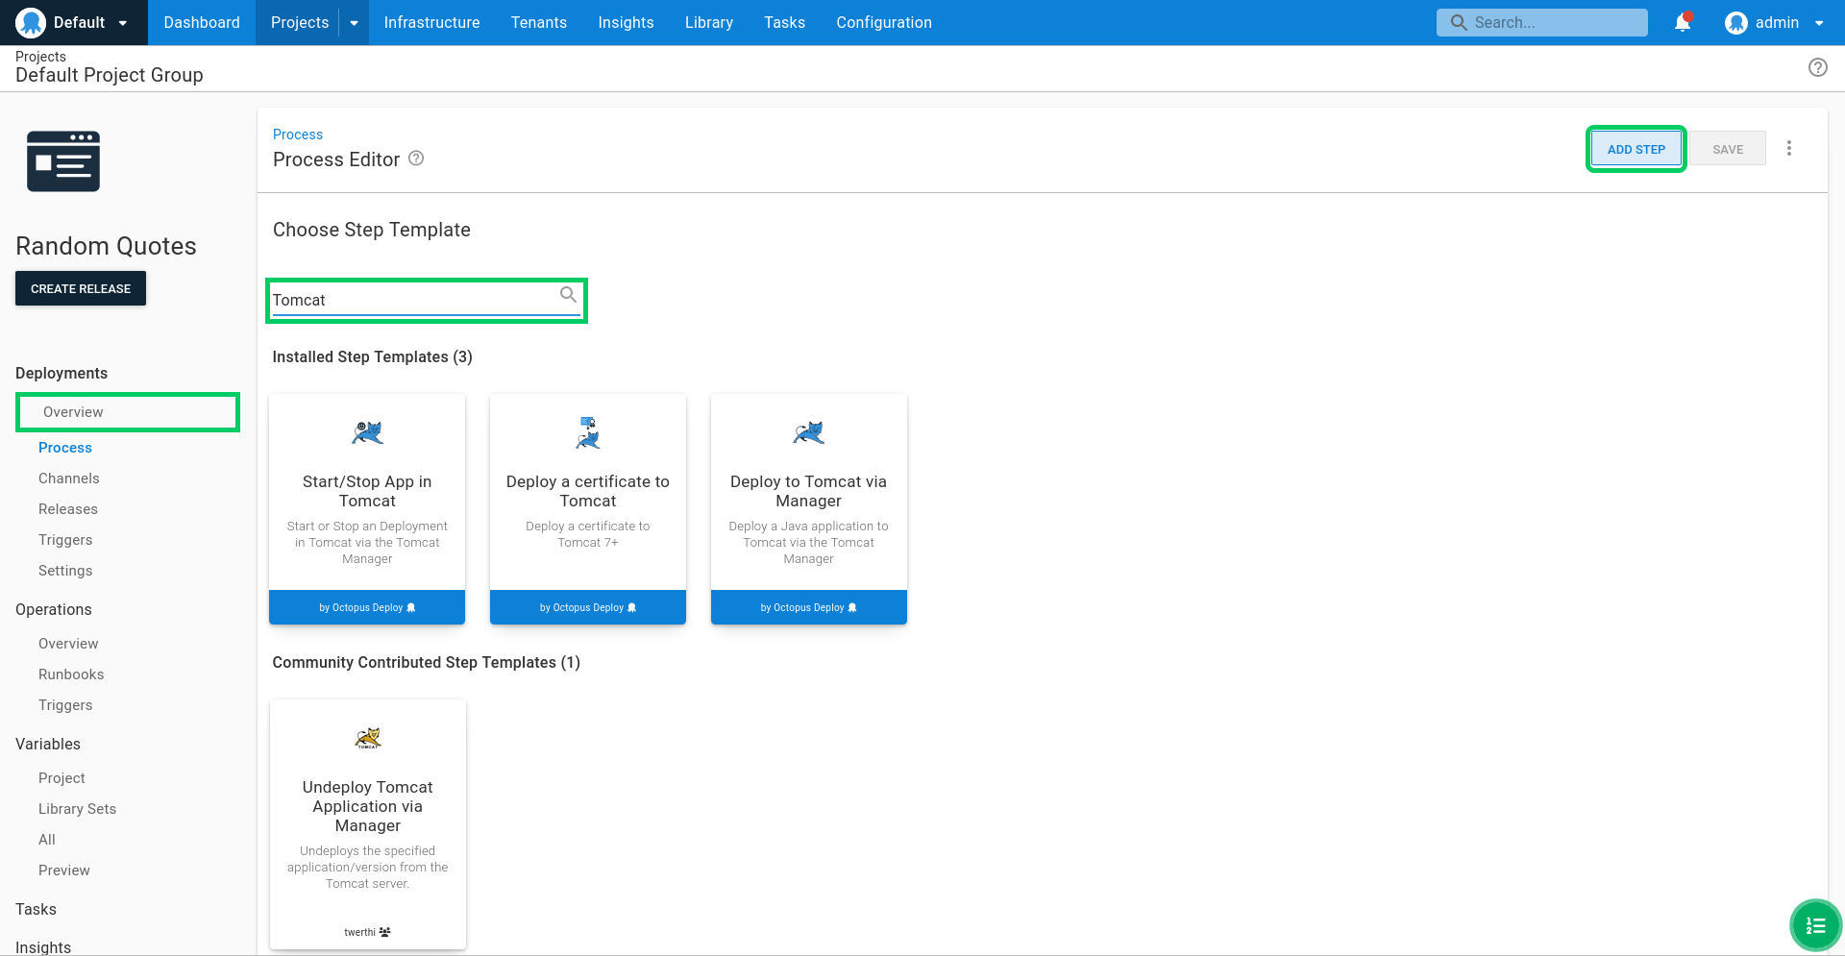Focus the top Search box

point(1541,22)
